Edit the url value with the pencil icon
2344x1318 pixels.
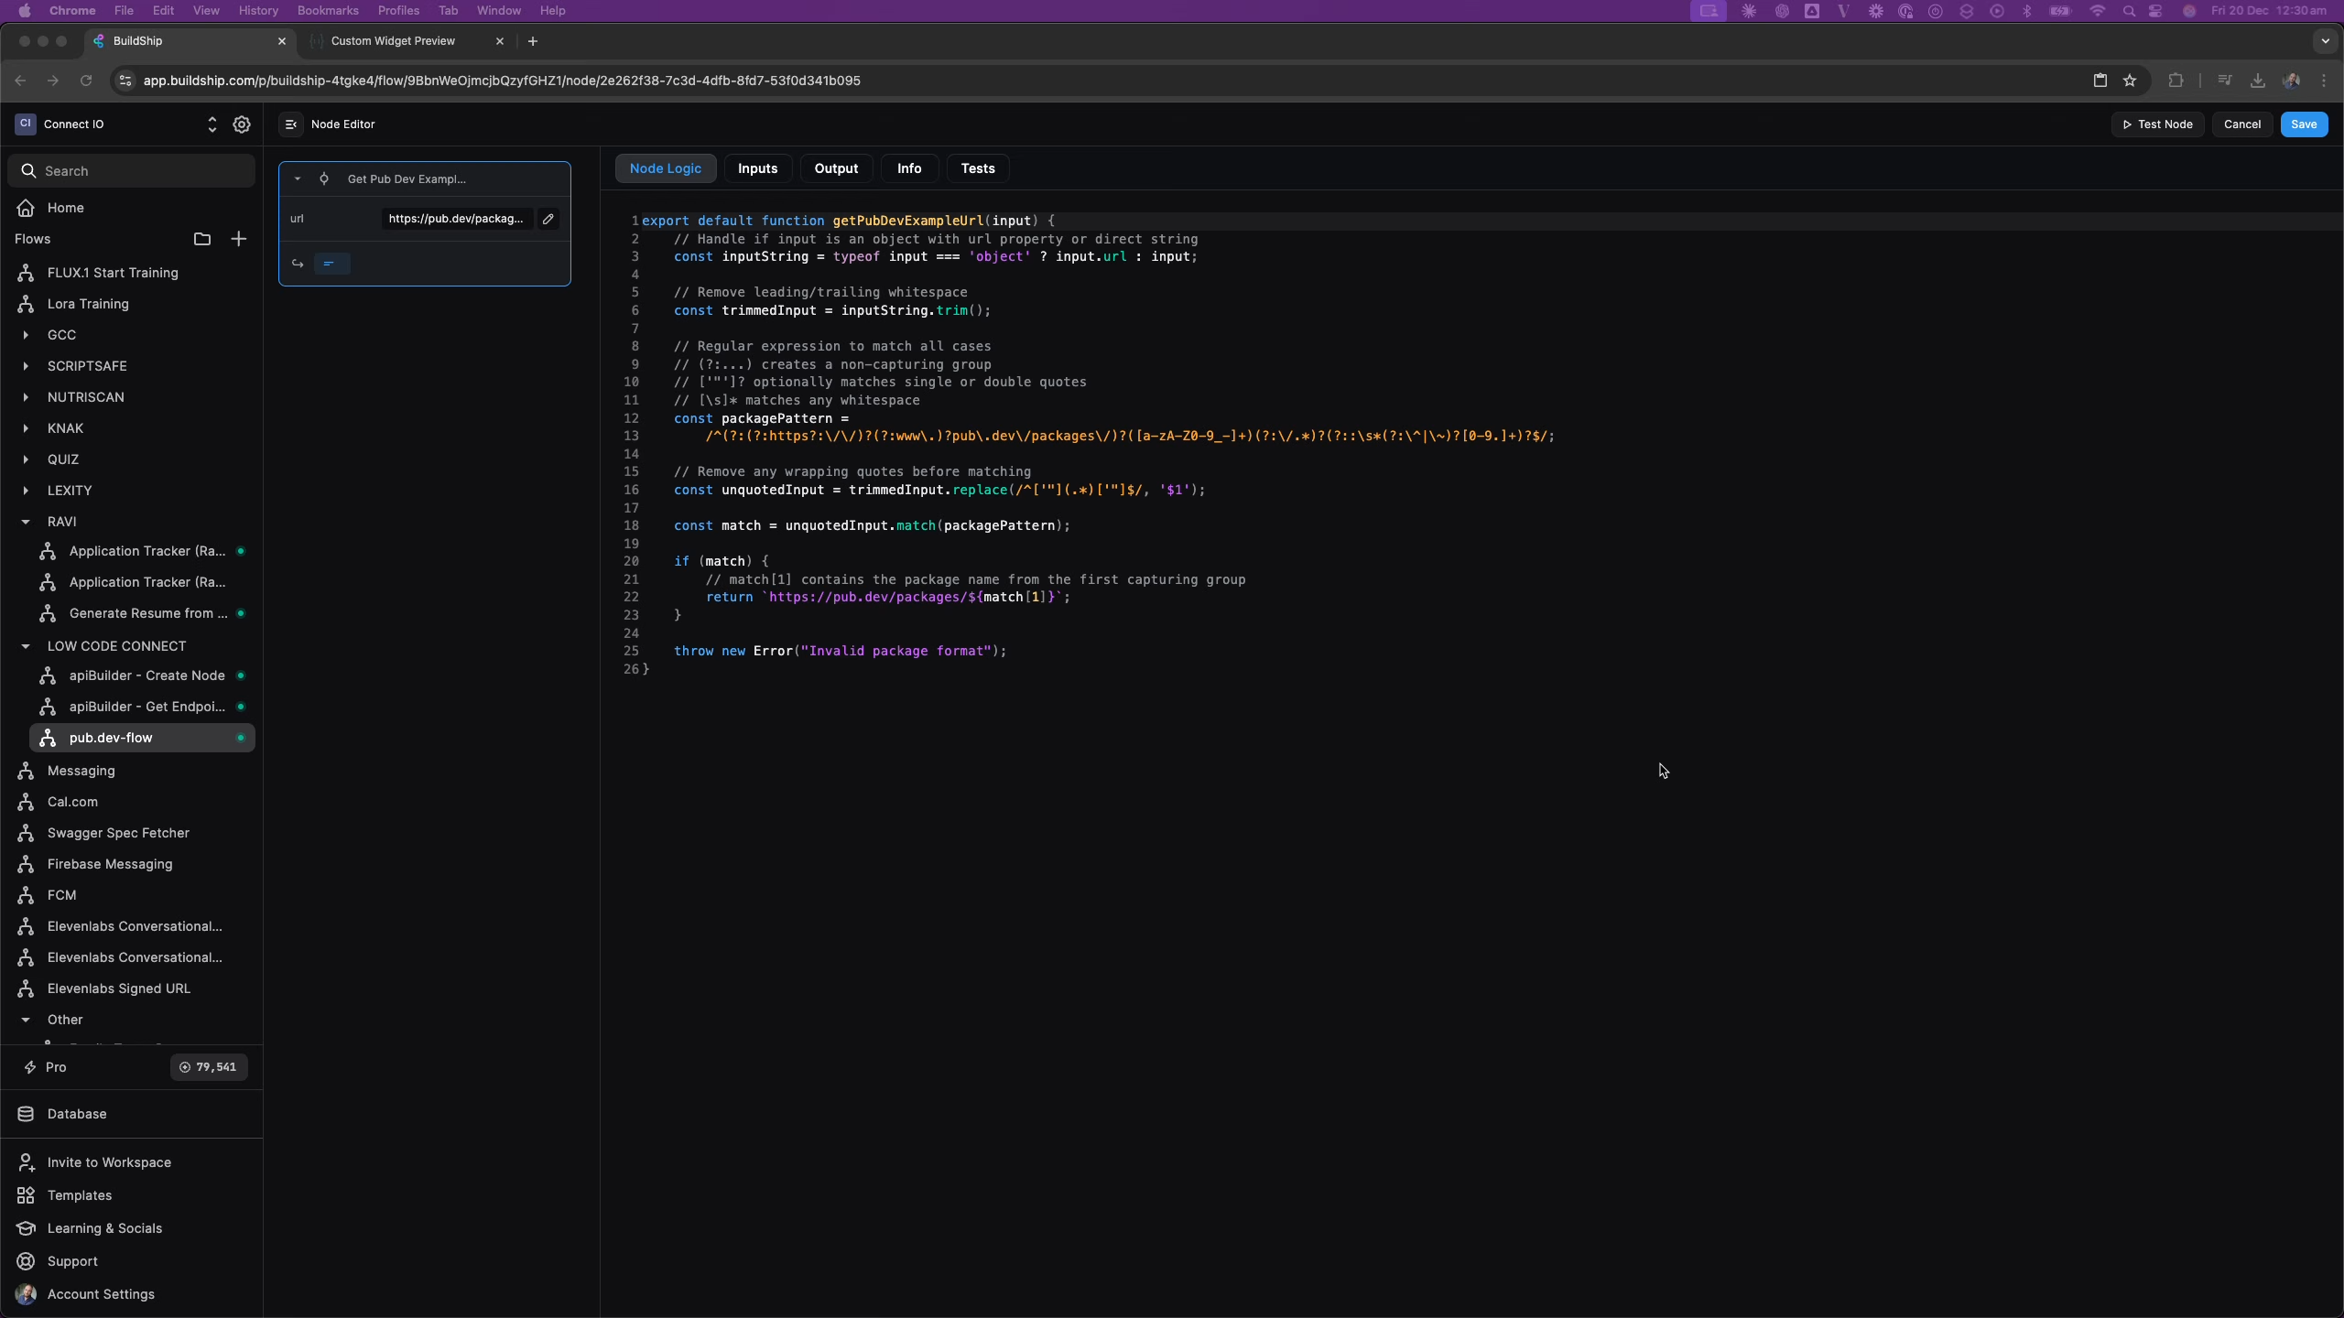pos(548,219)
